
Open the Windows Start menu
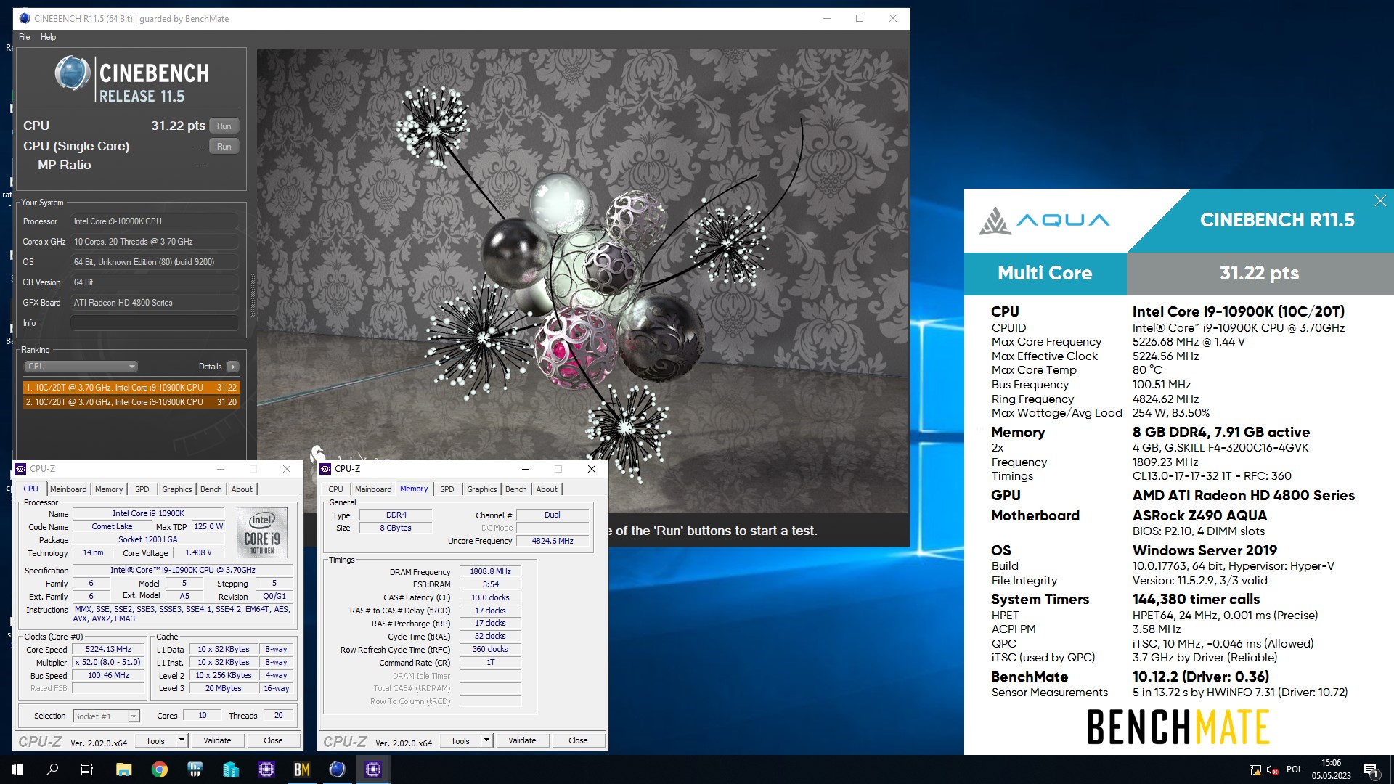point(17,769)
